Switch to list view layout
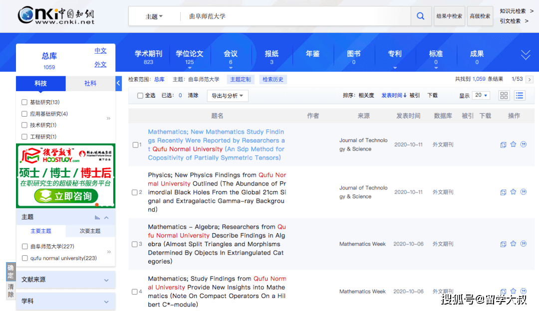The height and width of the screenshot is (311, 539). coord(520,96)
